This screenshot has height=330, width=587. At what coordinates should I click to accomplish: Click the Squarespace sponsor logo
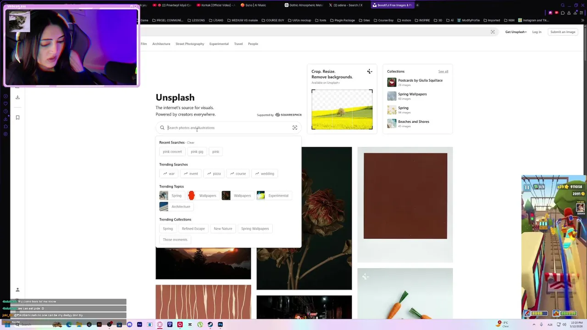click(x=288, y=115)
